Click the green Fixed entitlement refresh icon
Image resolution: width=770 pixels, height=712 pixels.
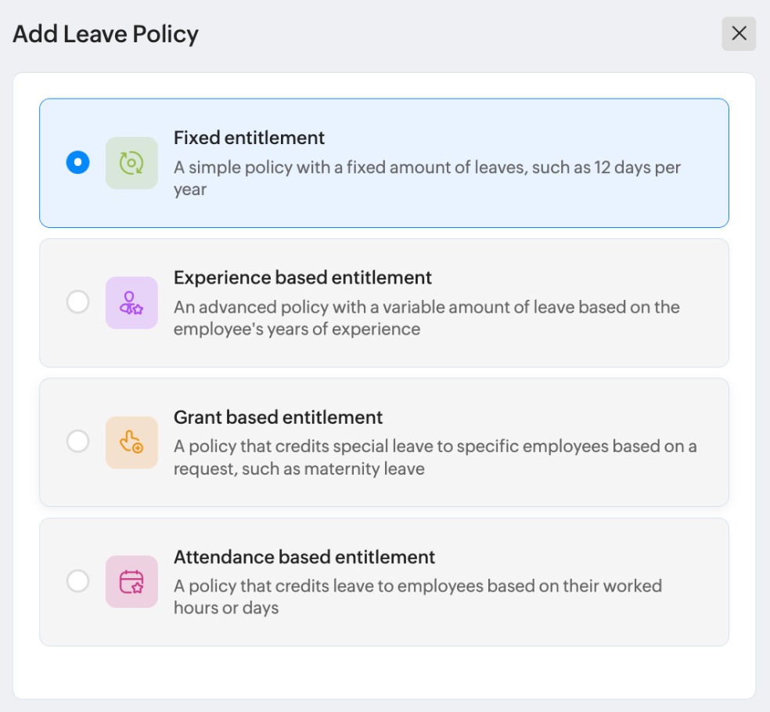click(131, 163)
